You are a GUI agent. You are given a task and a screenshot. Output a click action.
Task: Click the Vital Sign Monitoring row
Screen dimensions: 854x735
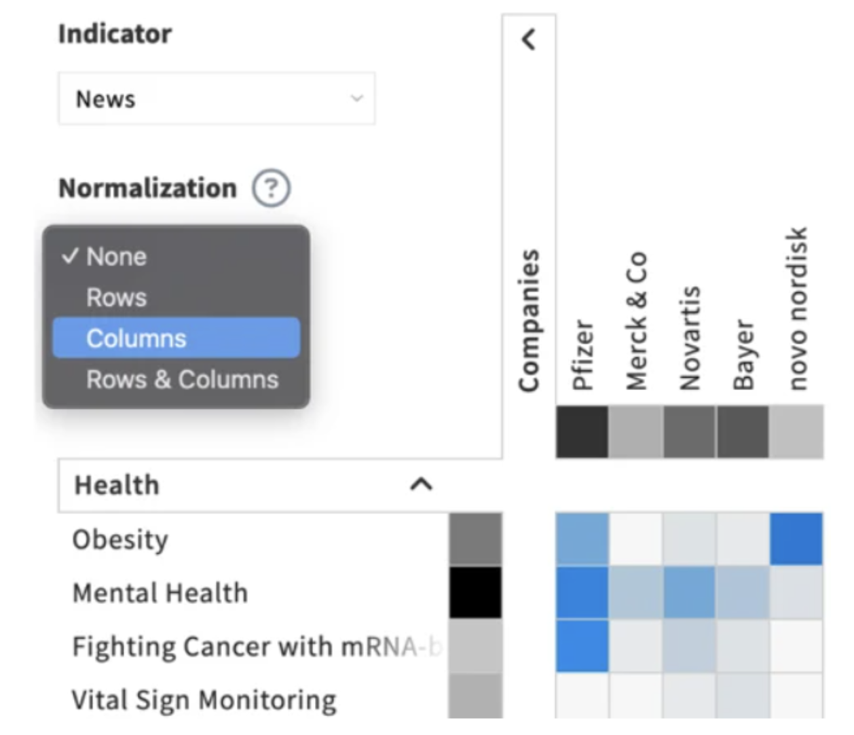pos(204,700)
